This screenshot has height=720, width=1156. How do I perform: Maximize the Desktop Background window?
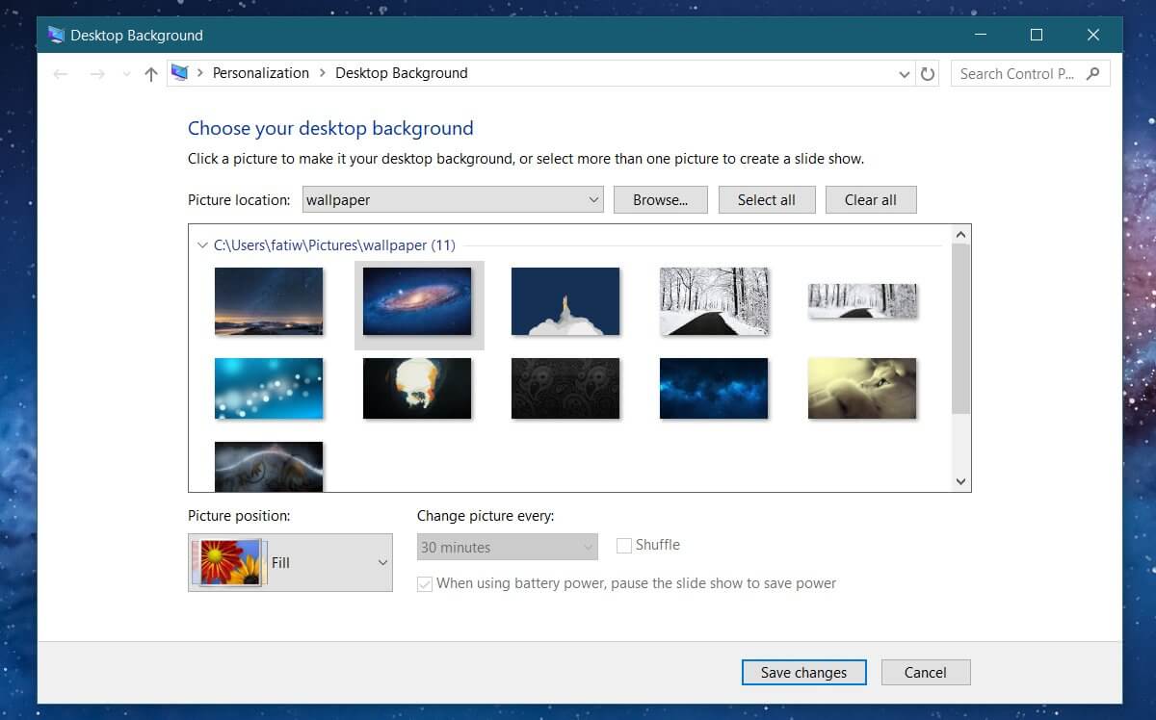[1037, 35]
